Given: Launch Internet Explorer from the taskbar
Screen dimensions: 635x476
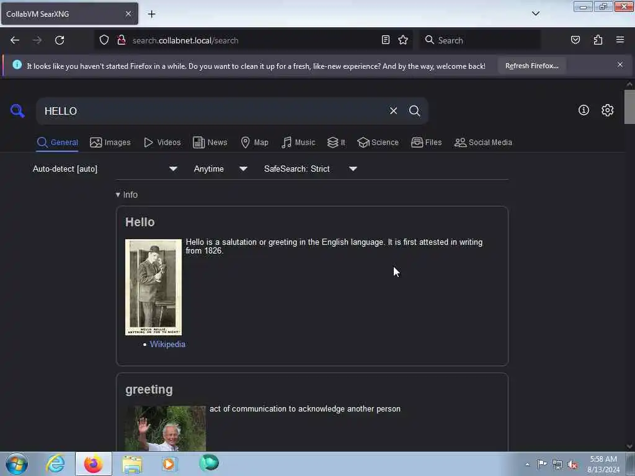Looking at the screenshot, I should (x=55, y=464).
